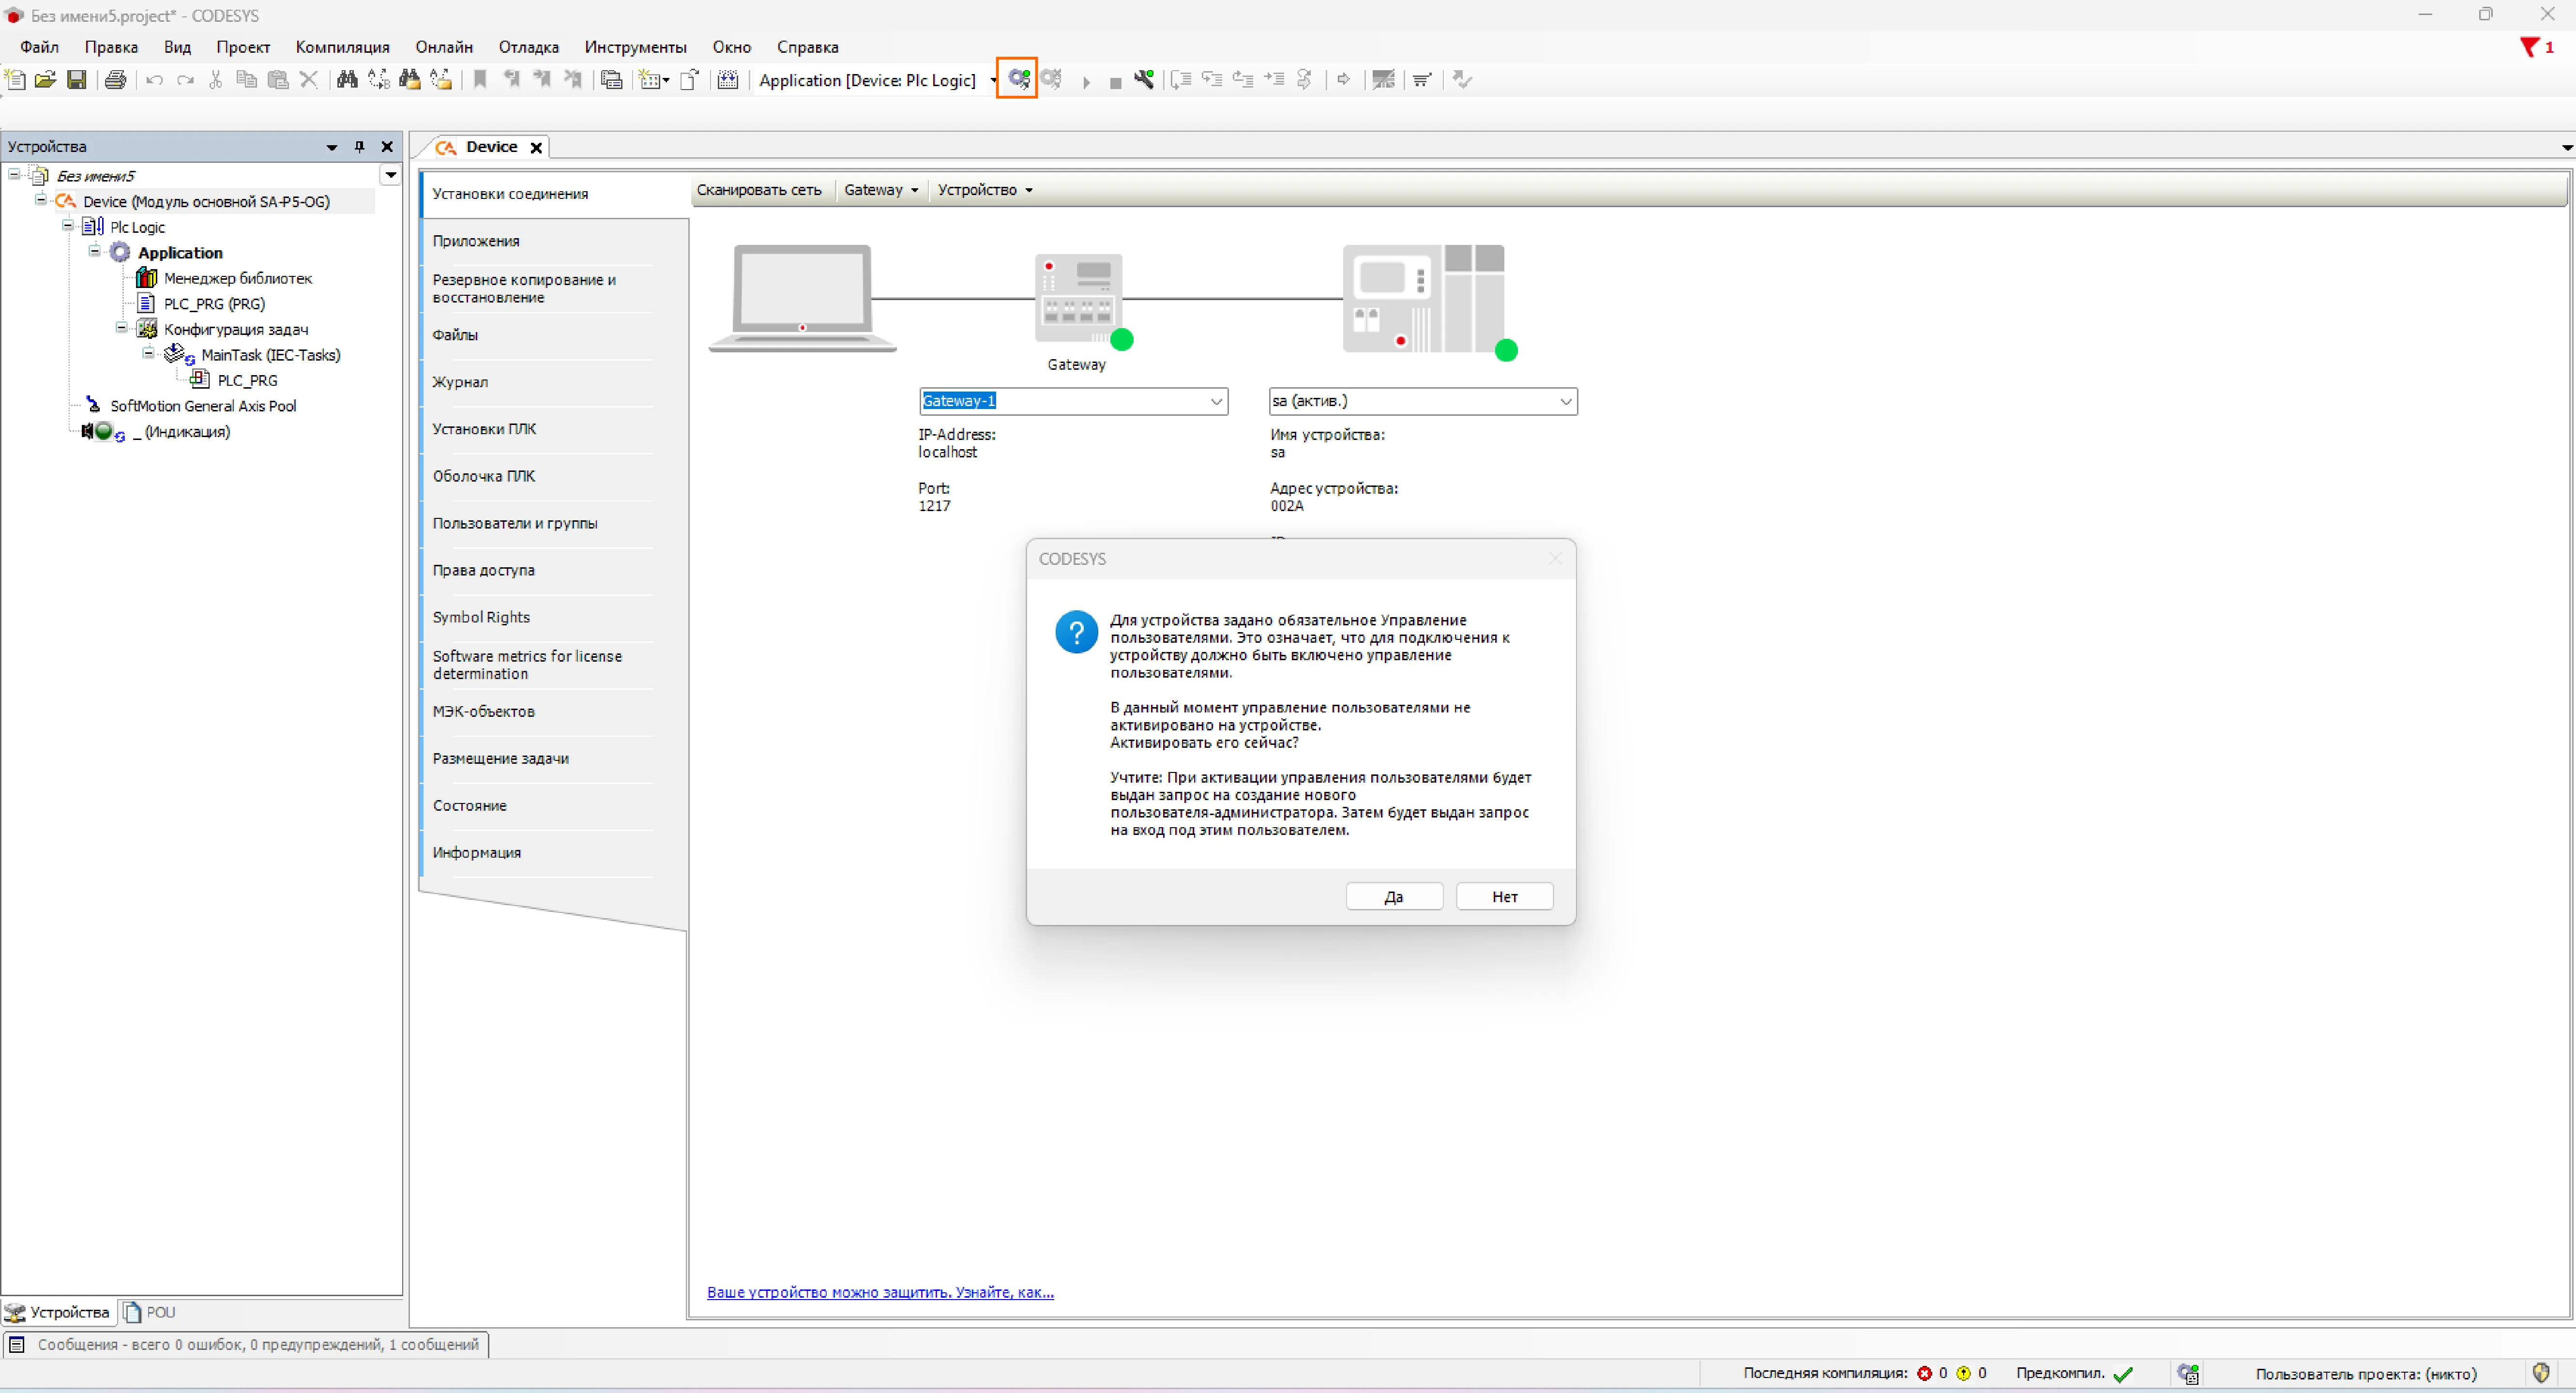Click the laptop image in the connection diagram
The height and width of the screenshot is (1393, 2576).
pos(802,298)
